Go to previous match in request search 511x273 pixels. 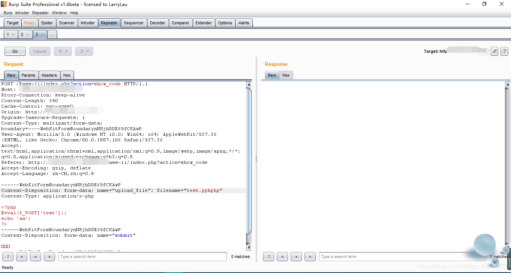click(x=22, y=257)
